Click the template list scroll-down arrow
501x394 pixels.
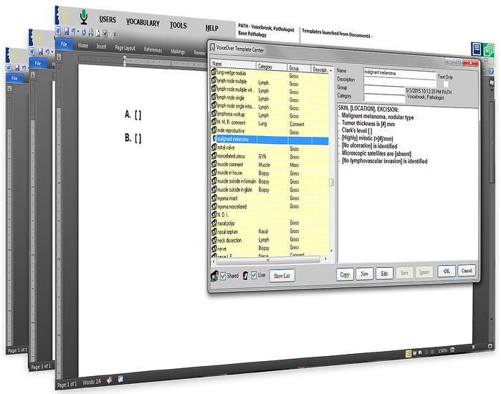(331, 251)
